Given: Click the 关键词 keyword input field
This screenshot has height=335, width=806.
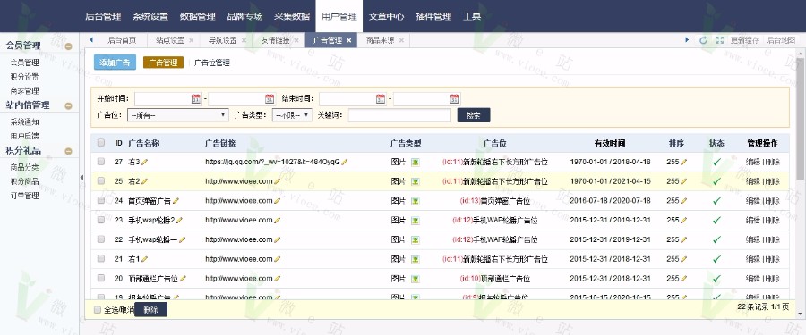Looking at the screenshot, I should coord(399,115).
